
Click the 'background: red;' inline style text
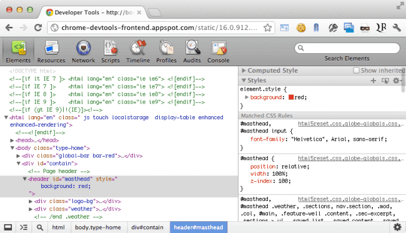coord(66,186)
